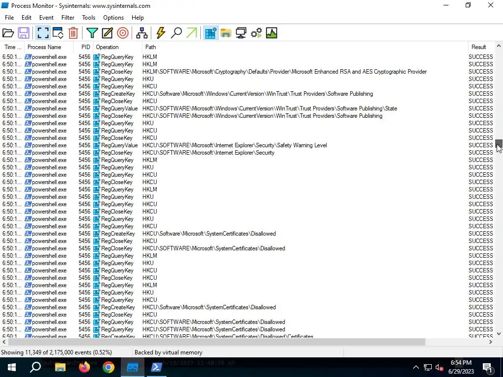Open Find with magnifier icon

[x=176, y=33]
